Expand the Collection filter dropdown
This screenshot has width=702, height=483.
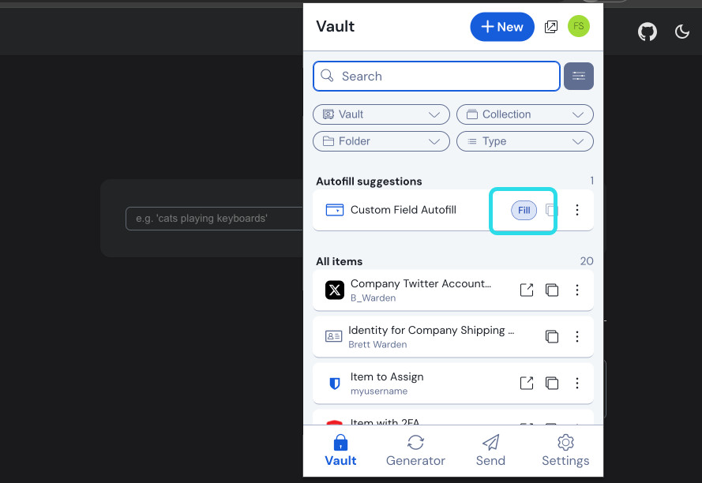tap(525, 114)
